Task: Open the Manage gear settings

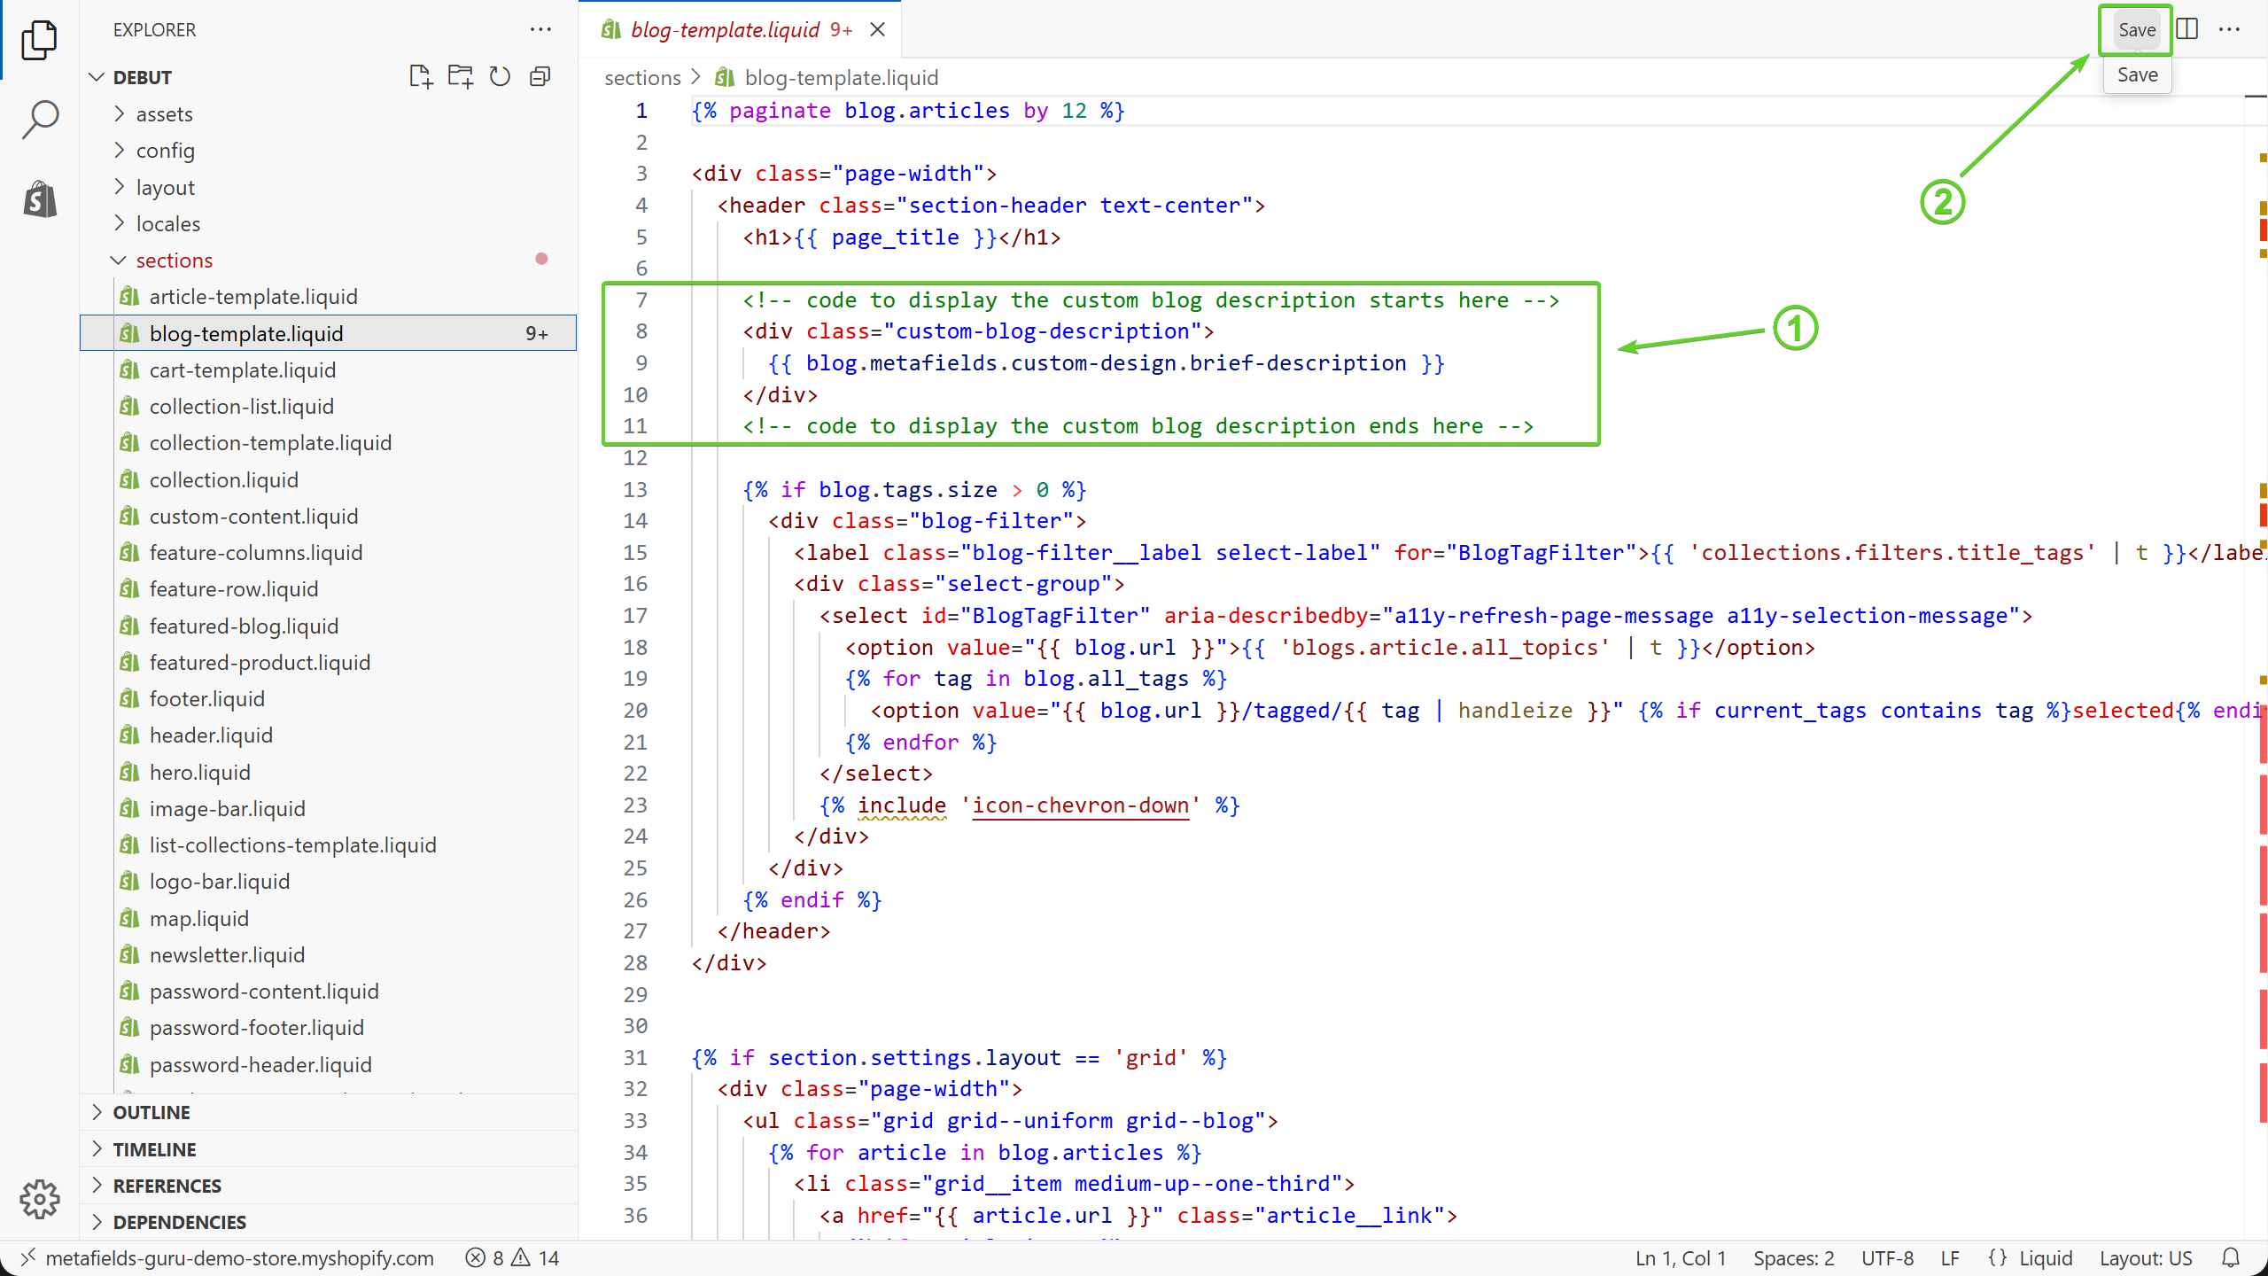Action: [x=39, y=1199]
